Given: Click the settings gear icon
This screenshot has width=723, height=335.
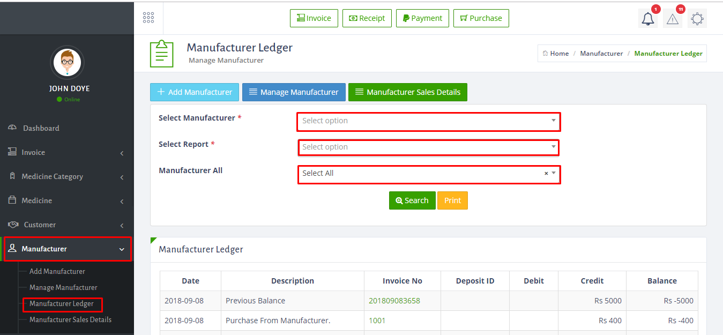Looking at the screenshot, I should [x=697, y=19].
